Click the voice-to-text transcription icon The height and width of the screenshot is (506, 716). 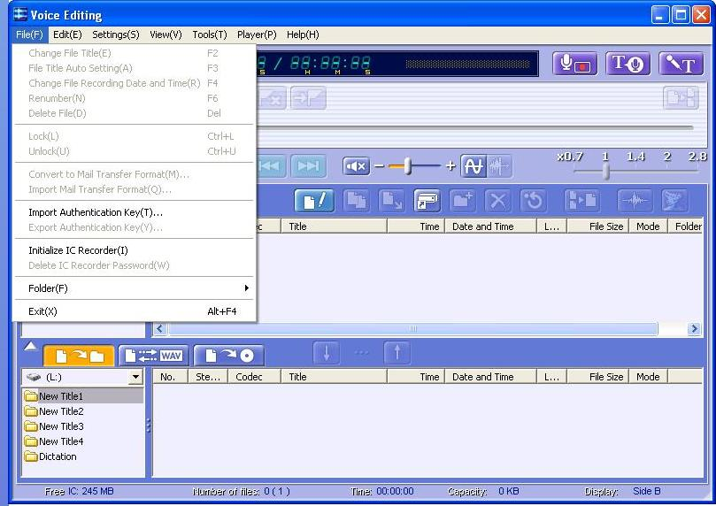[x=681, y=64]
